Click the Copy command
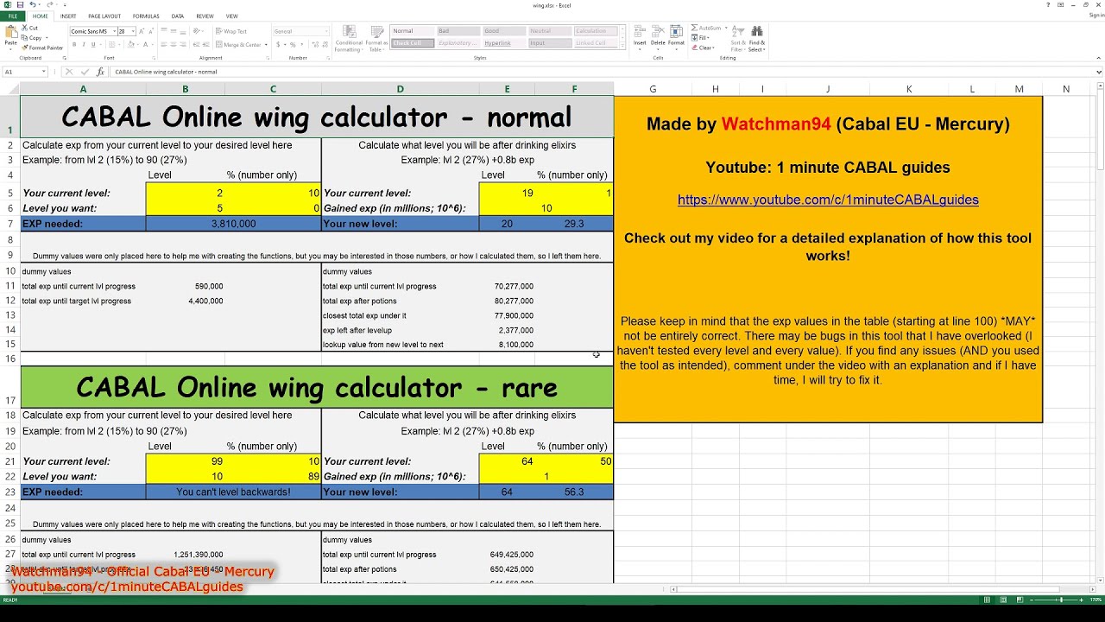1105x622 pixels. coord(31,38)
